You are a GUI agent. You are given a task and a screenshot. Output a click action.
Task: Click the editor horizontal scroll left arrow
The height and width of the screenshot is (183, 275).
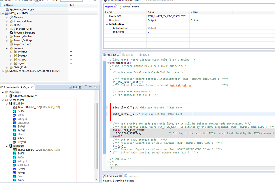click(x=111, y=168)
